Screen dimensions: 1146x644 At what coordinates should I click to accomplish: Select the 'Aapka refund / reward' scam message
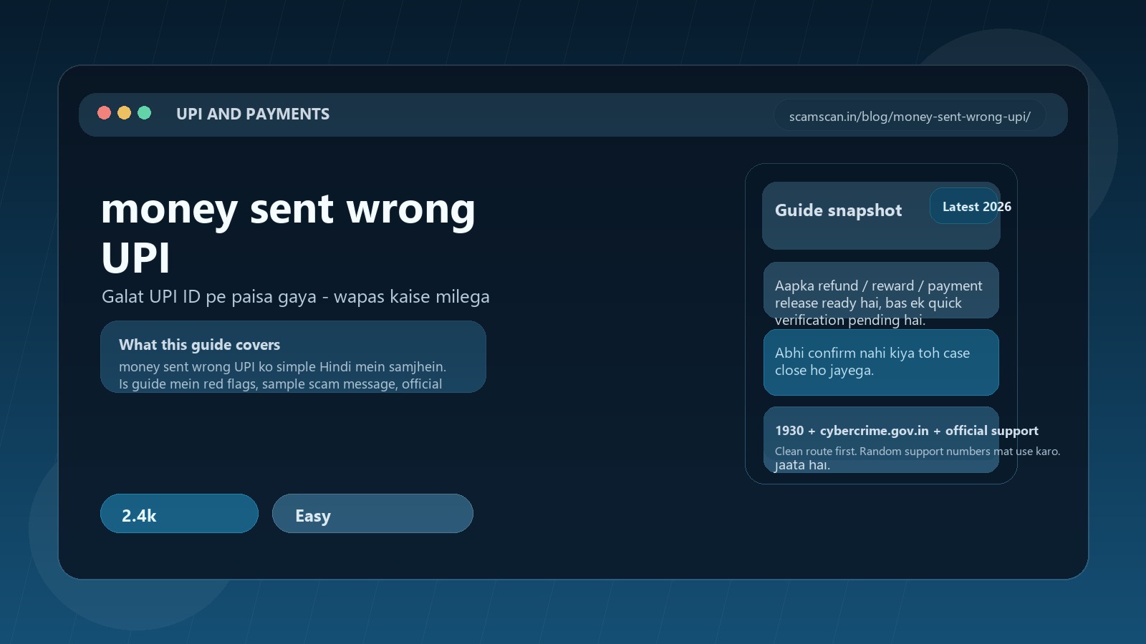pyautogui.click(x=881, y=290)
